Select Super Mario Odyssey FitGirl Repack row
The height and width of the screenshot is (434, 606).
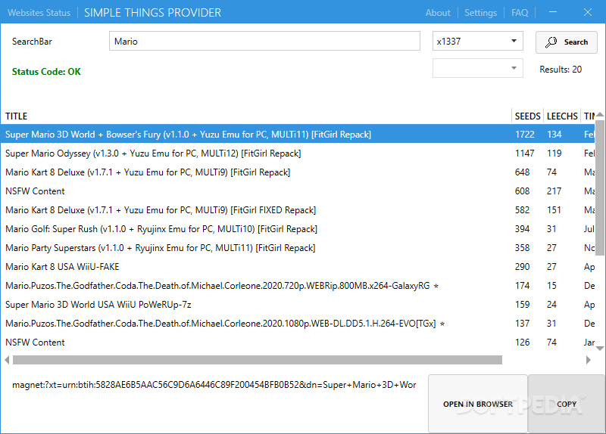click(298, 153)
